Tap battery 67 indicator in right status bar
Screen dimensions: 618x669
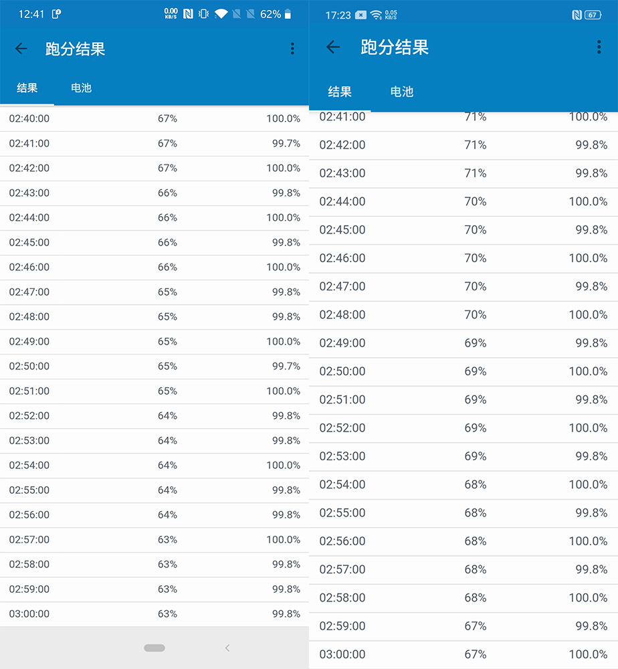coord(593,15)
